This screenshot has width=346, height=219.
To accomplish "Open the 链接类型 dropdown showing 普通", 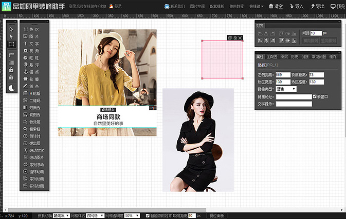I will tap(286, 89).
